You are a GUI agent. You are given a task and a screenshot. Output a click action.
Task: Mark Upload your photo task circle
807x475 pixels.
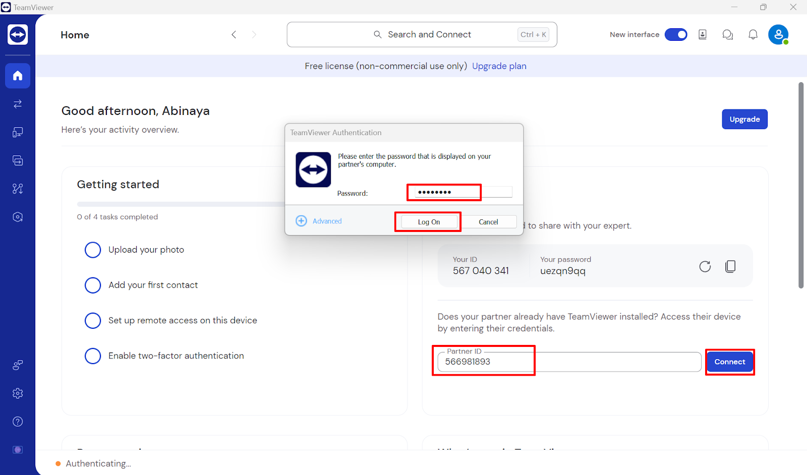click(93, 250)
